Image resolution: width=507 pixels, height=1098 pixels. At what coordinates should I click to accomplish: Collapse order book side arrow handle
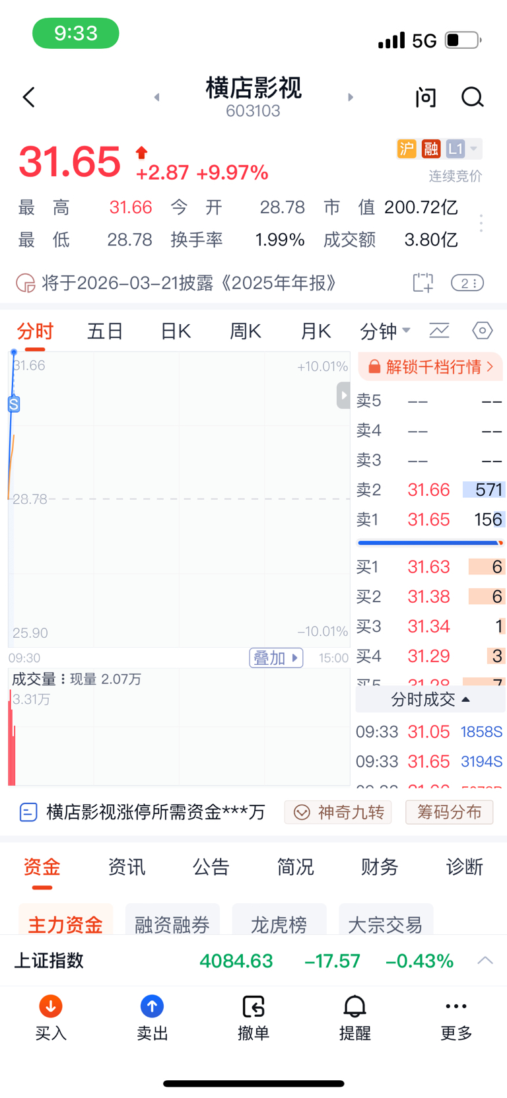pos(343,395)
